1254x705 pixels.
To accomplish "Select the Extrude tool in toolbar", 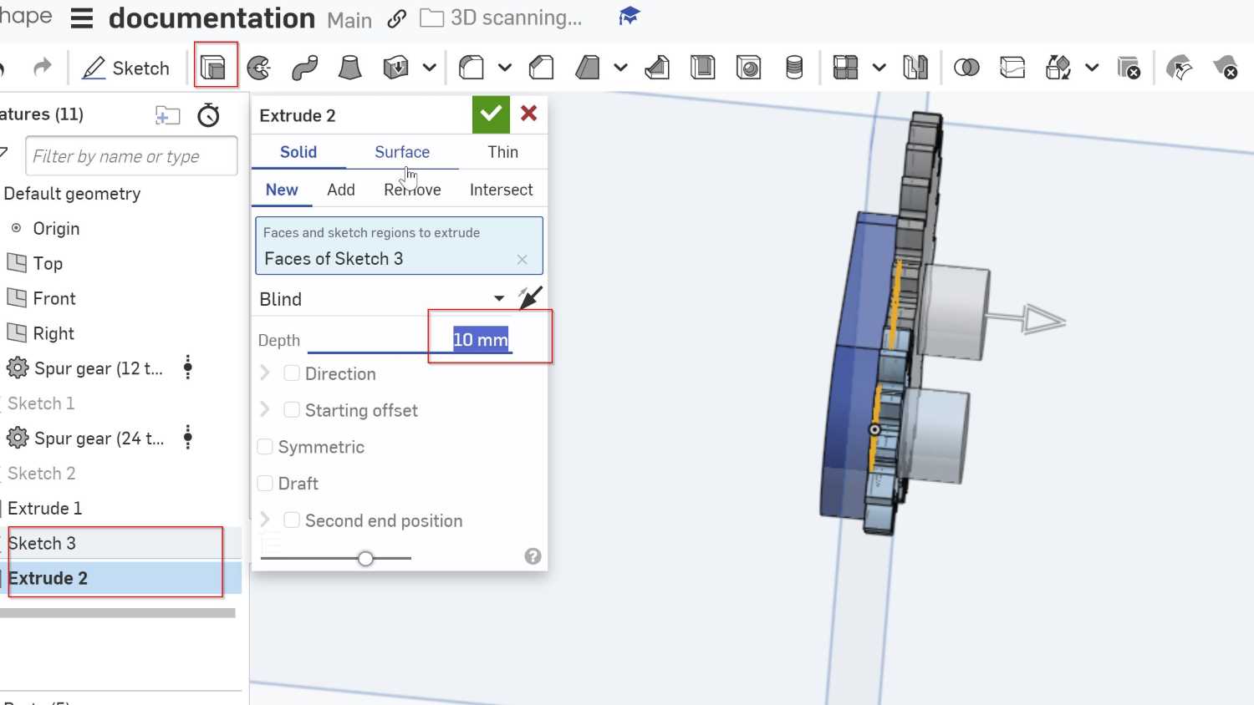I will coord(214,67).
